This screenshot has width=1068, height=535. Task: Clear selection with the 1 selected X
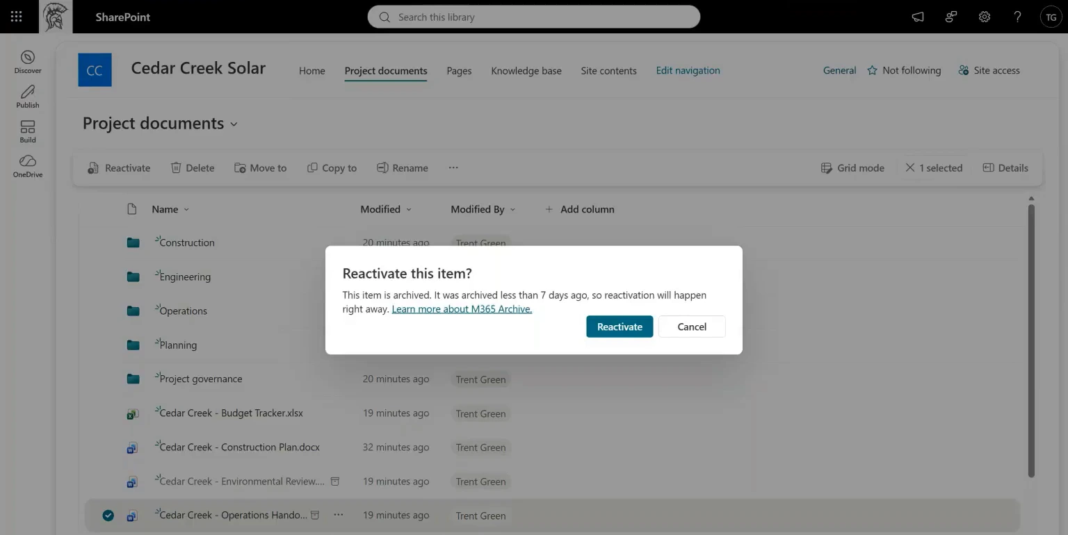click(910, 167)
